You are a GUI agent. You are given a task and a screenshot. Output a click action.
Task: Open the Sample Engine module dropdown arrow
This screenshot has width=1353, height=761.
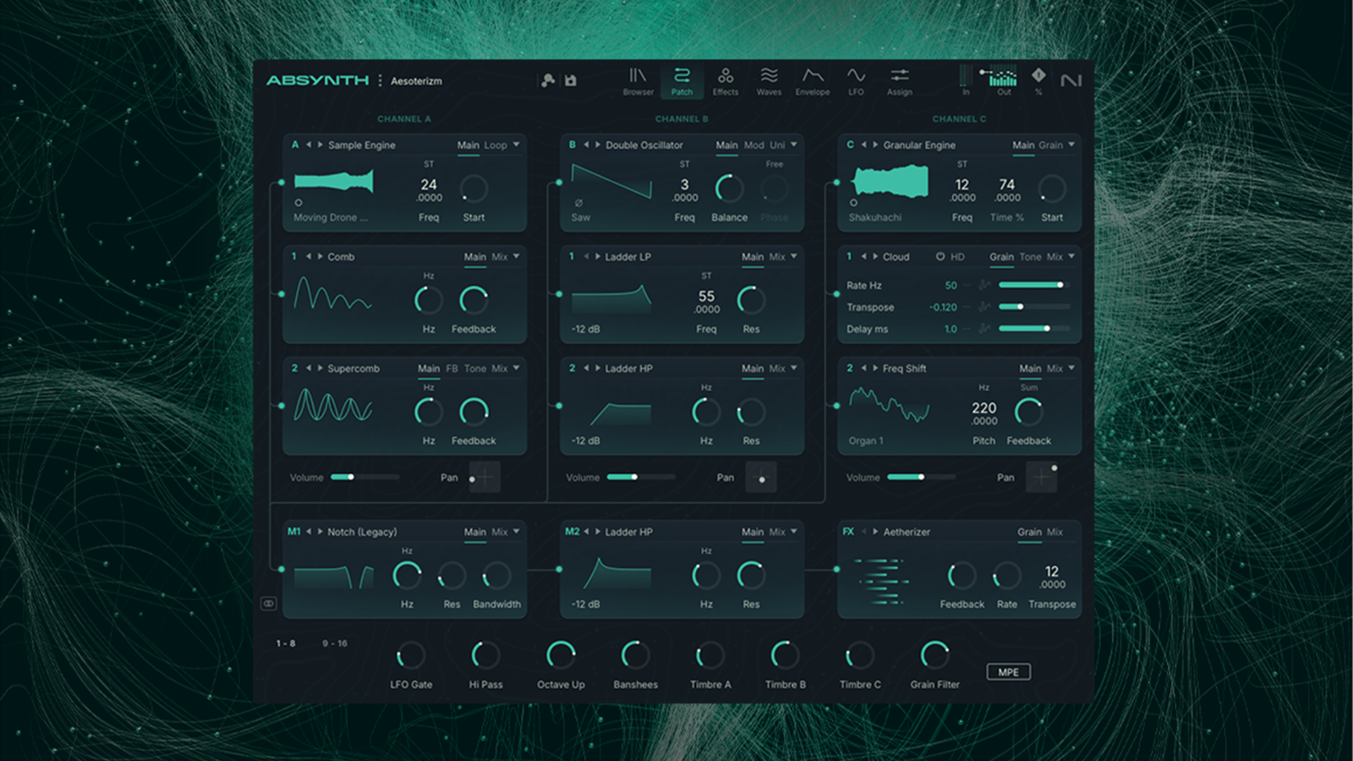516,145
